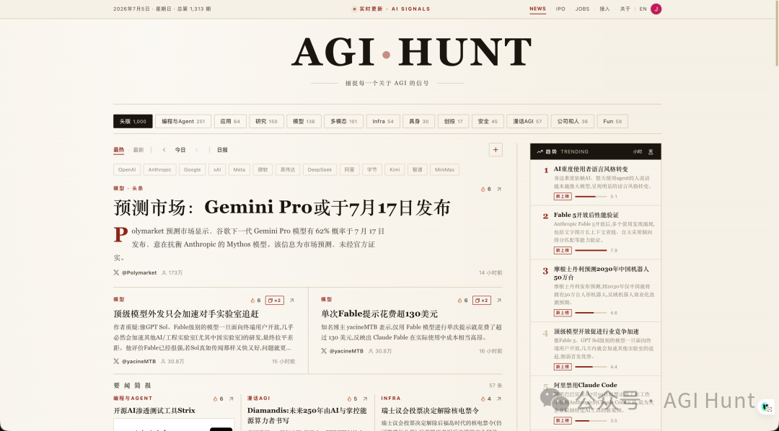Open article 单次Fable提示花费超130美元
Image resolution: width=779 pixels, height=431 pixels.
click(379, 314)
